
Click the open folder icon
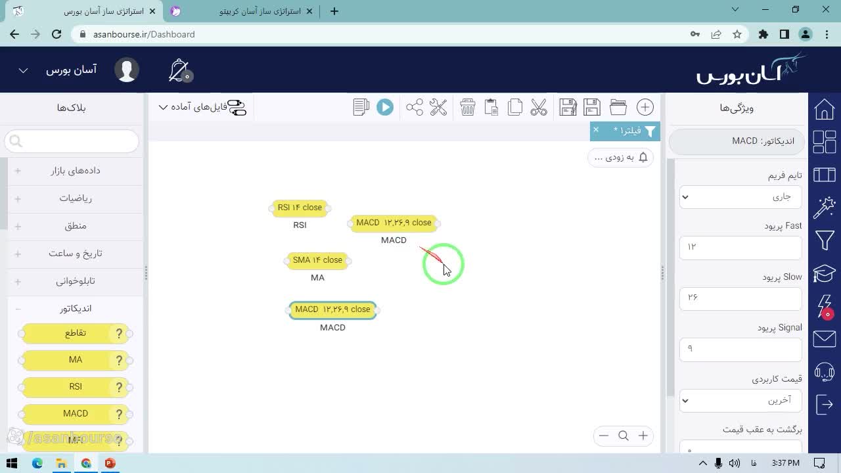click(618, 107)
